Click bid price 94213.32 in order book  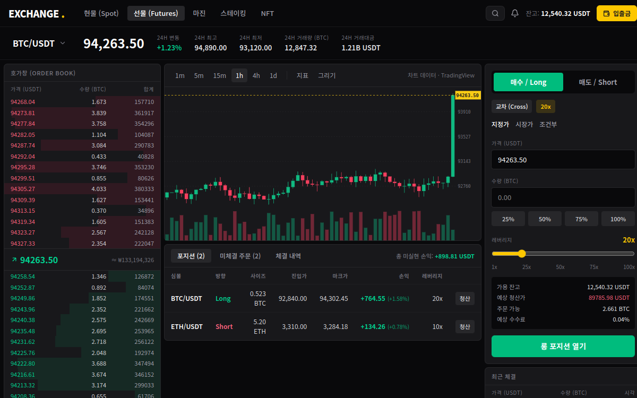pos(23,385)
